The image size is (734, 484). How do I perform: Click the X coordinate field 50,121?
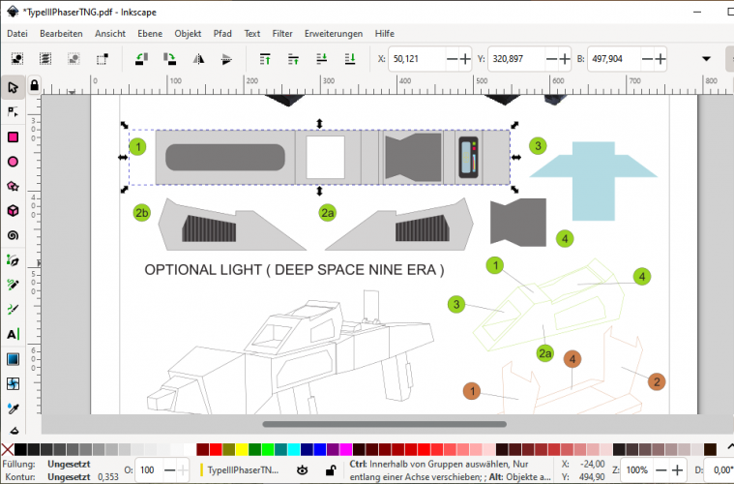418,59
